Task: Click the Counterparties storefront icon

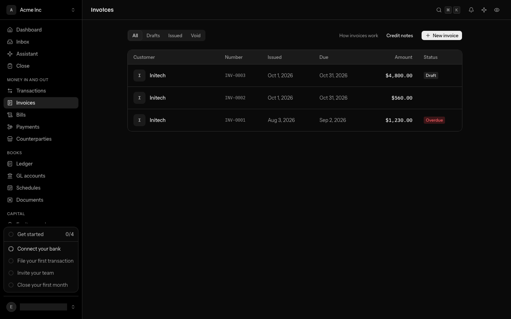Action: (x=10, y=139)
